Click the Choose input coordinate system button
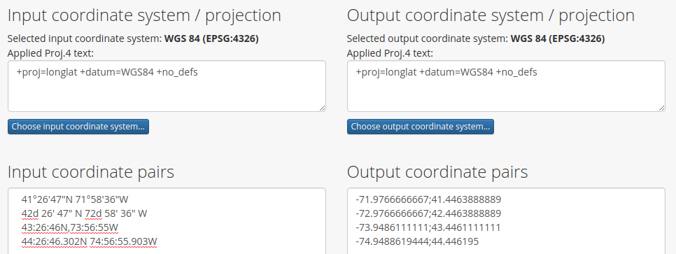 [x=78, y=127]
